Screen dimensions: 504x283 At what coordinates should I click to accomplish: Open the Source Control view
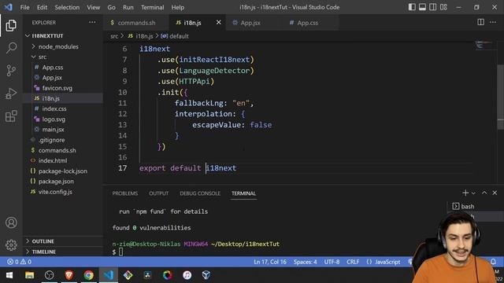(x=11, y=70)
